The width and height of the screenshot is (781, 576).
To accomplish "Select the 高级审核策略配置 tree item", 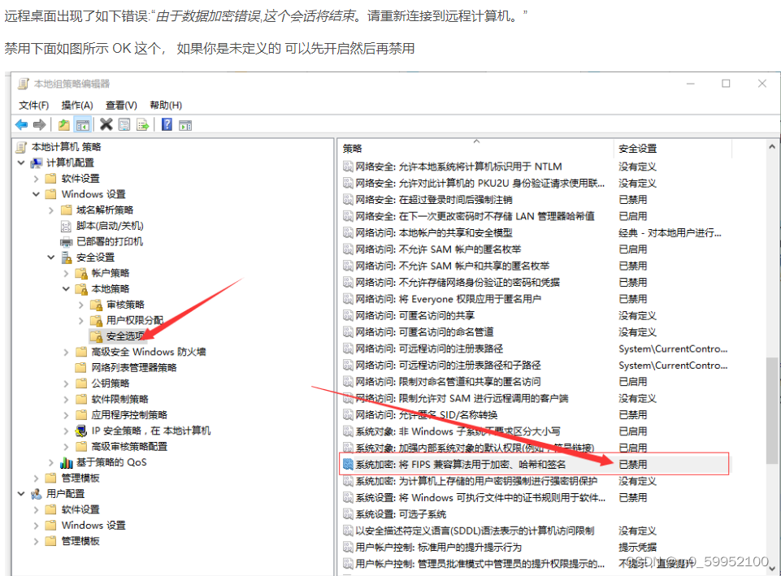I will point(129,447).
